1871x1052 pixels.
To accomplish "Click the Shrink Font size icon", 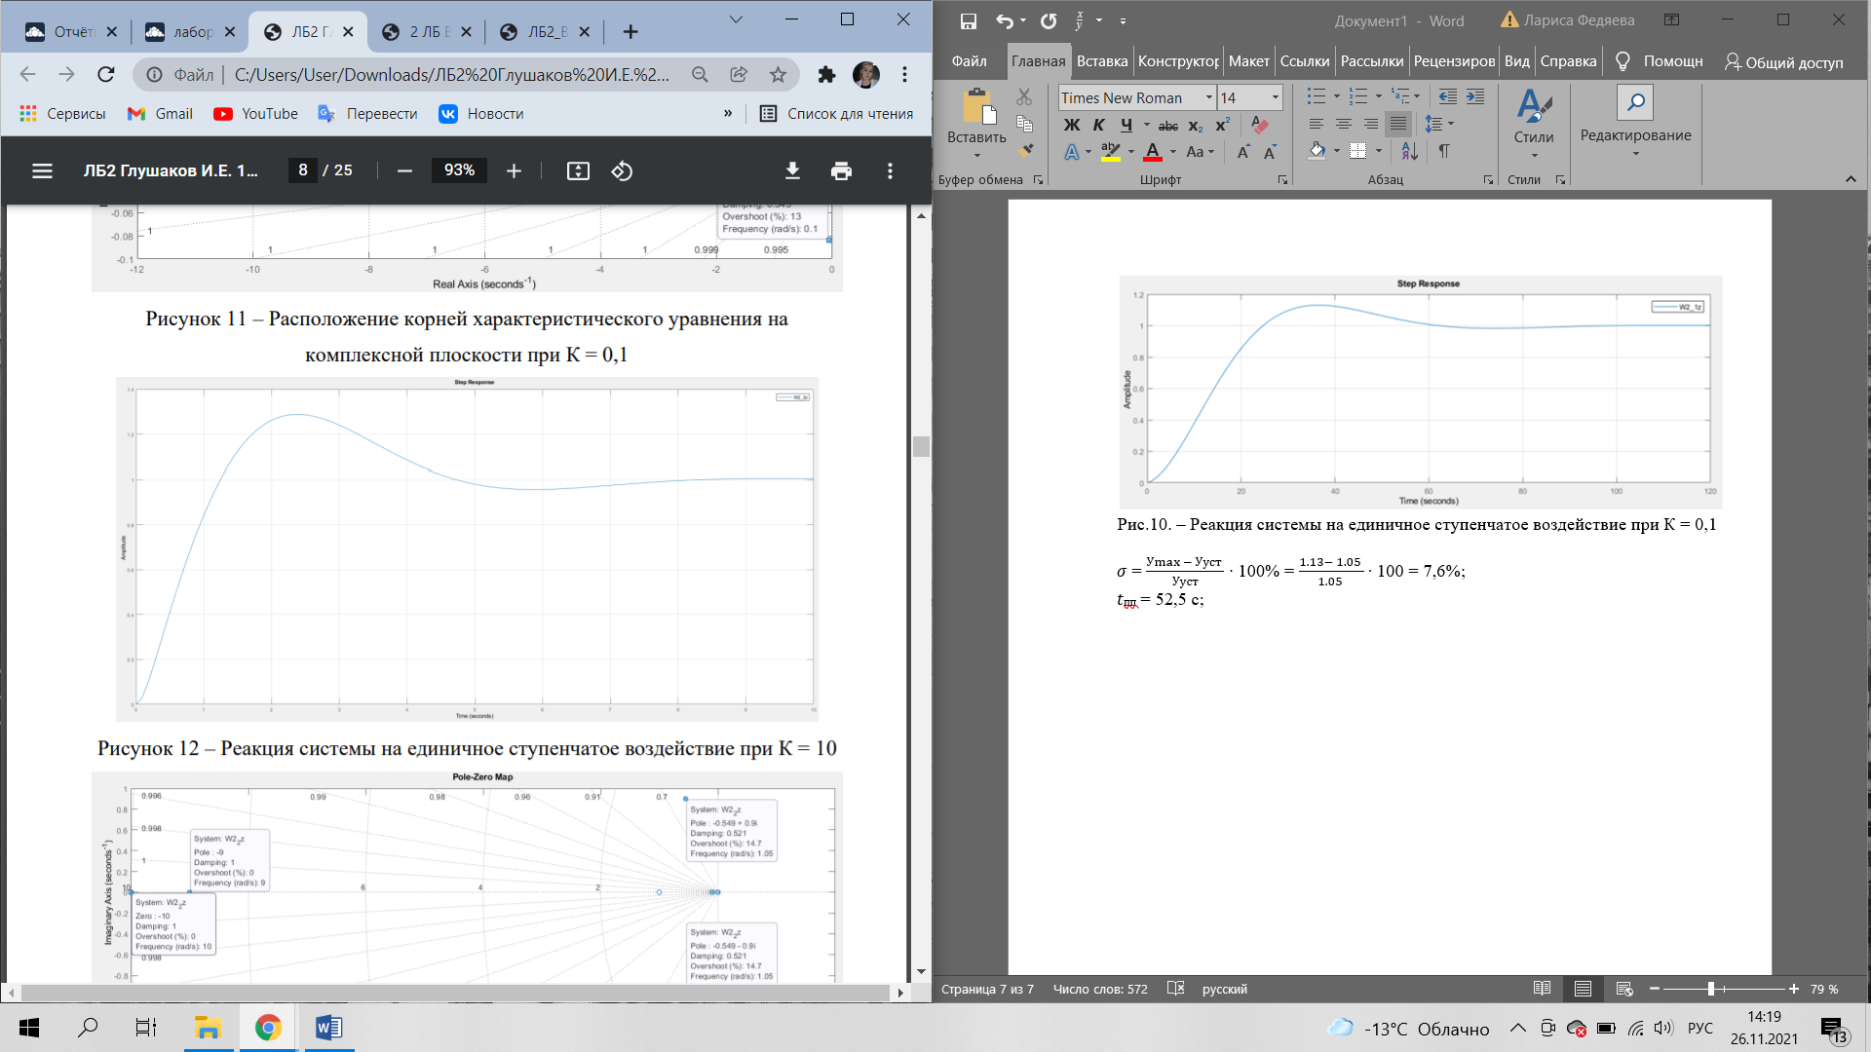I will (1270, 152).
